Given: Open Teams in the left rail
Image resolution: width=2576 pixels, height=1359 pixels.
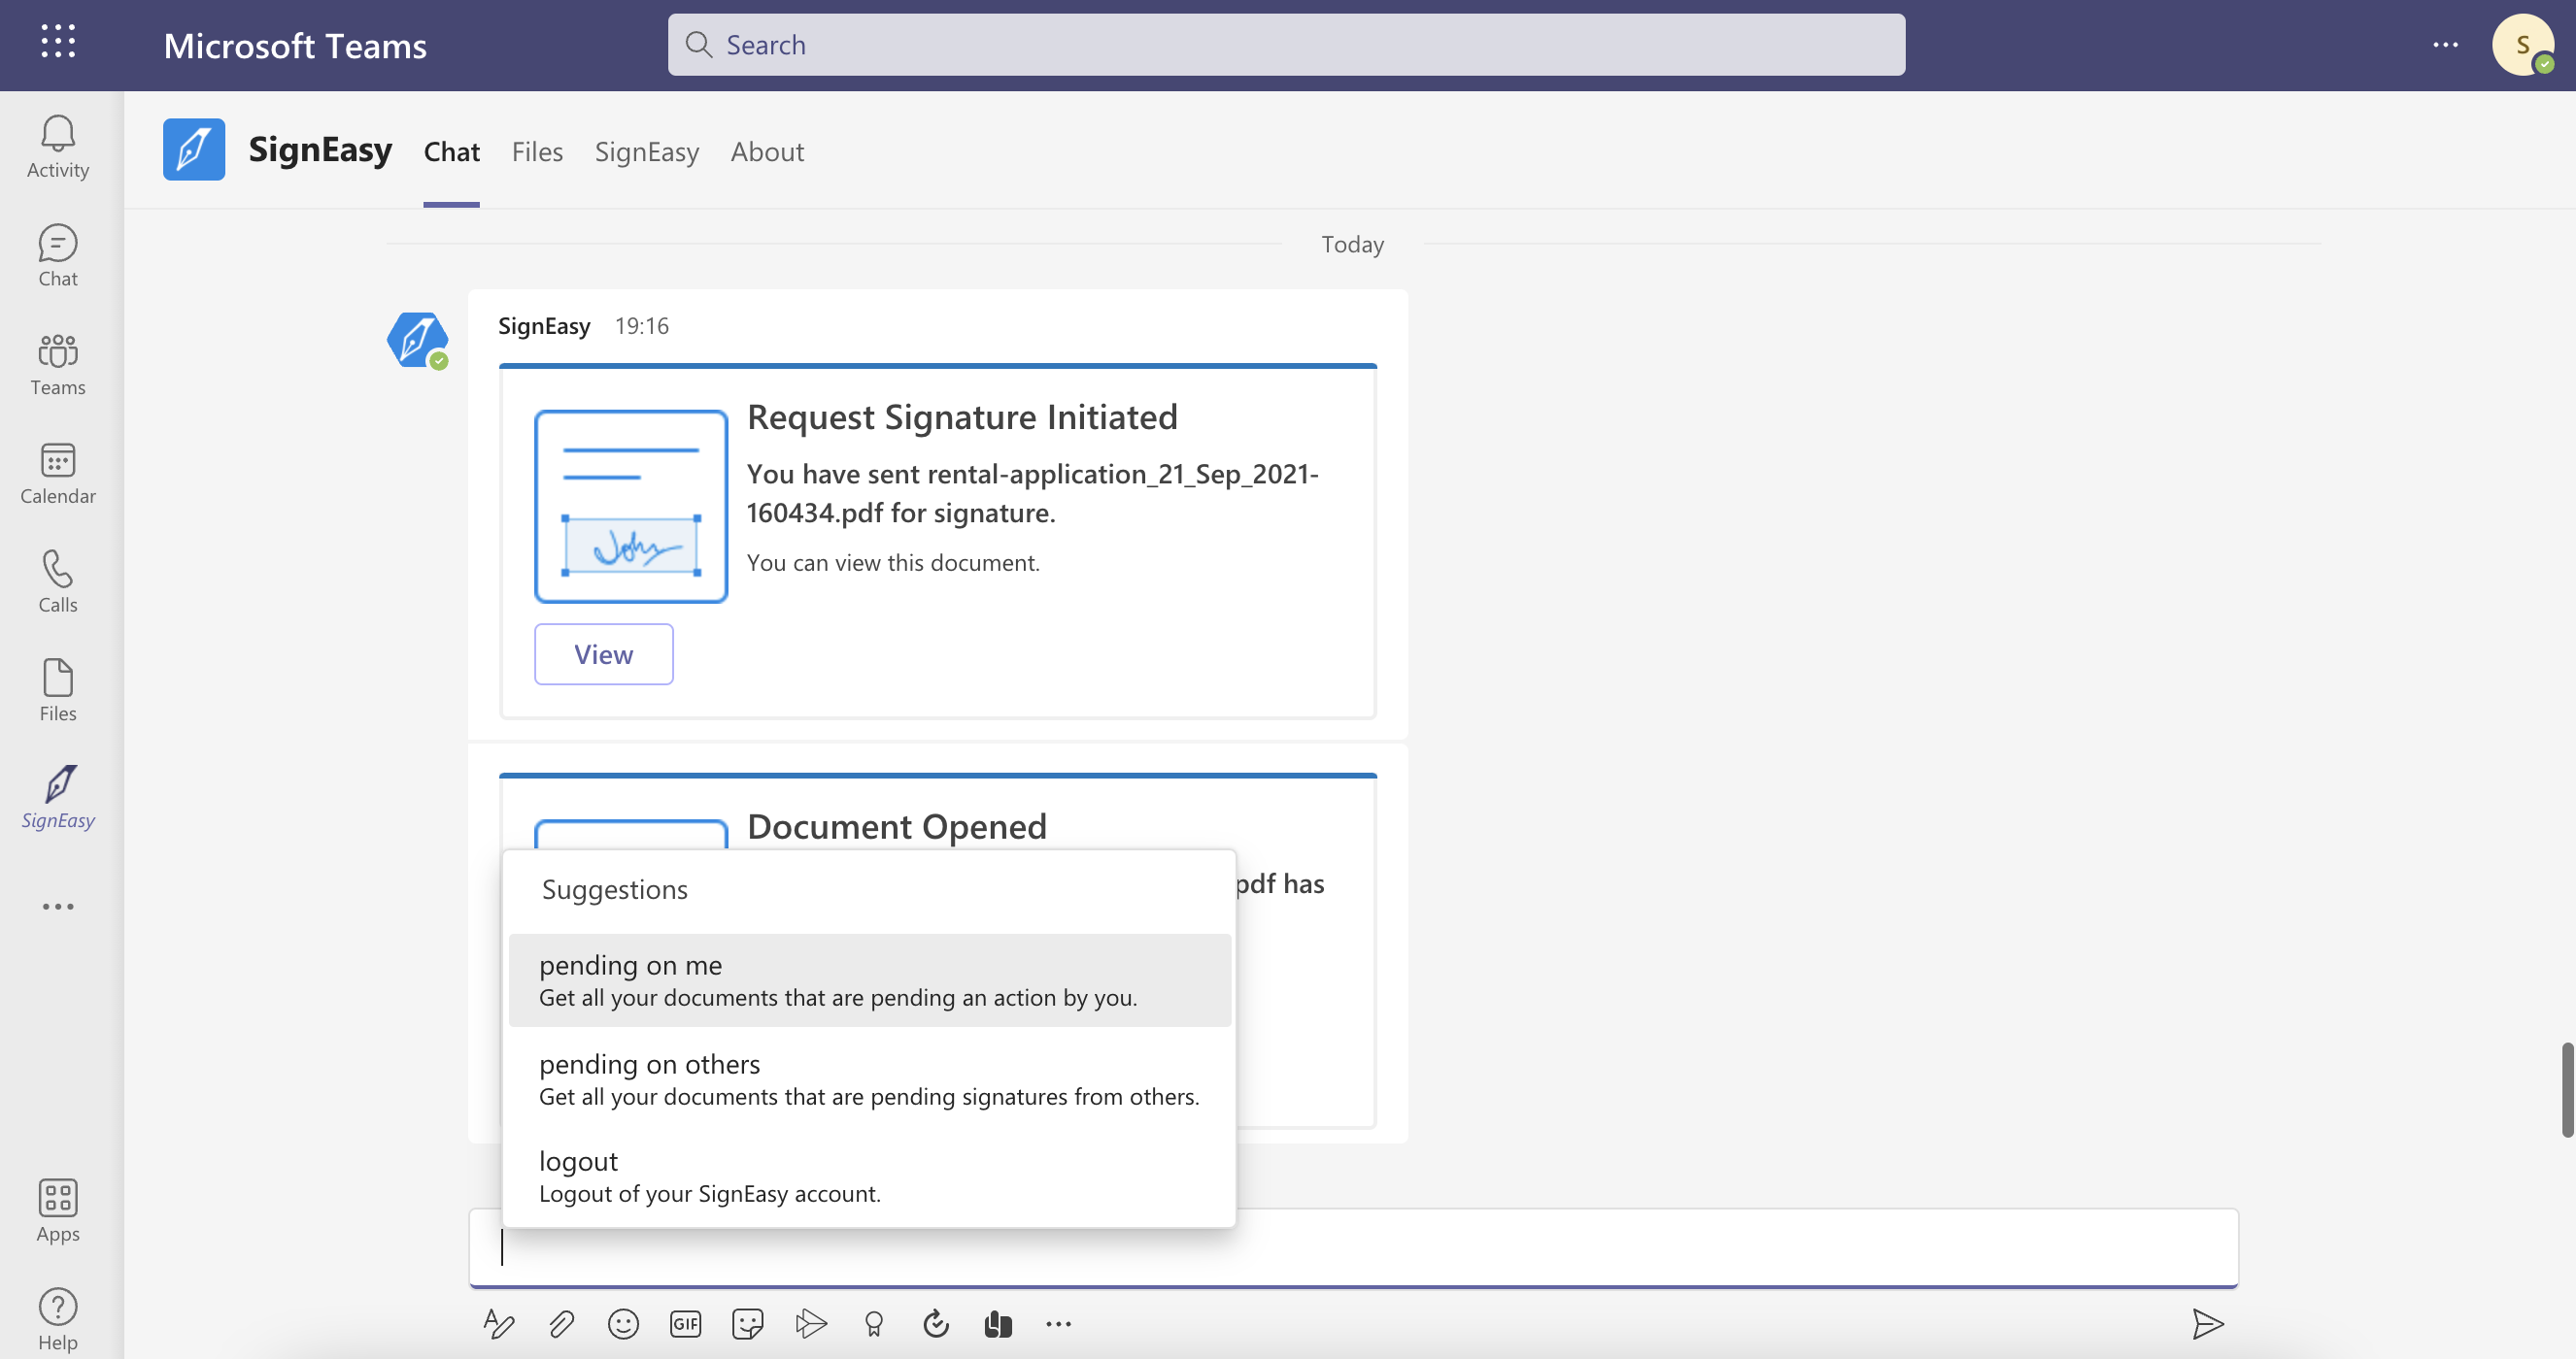Looking at the screenshot, I should pos(58,364).
